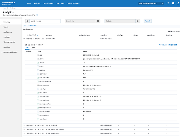
Task: Sort by the creationDate column header
Action: (x=31, y=35)
